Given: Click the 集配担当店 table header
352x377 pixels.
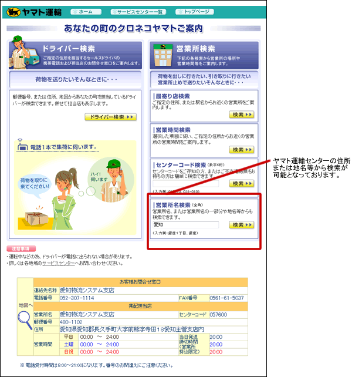Looking at the screenshot, I should click(x=140, y=306).
